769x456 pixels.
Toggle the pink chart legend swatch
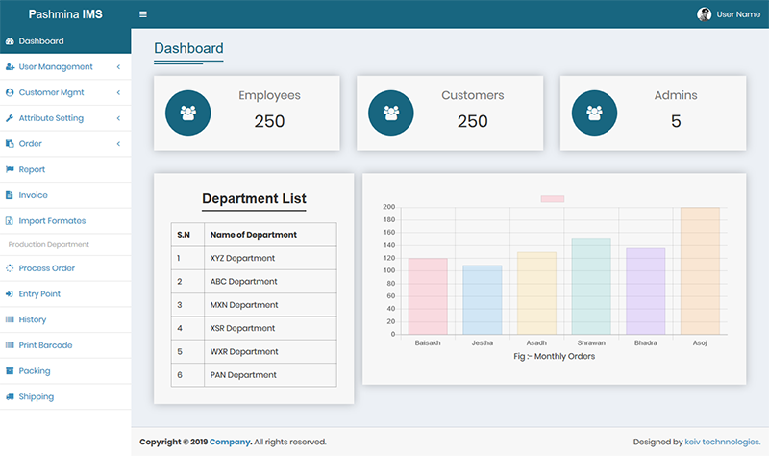(x=552, y=199)
